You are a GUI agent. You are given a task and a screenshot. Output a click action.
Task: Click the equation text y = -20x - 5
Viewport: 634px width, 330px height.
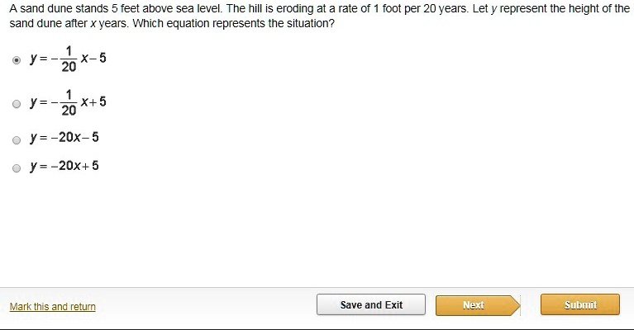click(x=64, y=137)
